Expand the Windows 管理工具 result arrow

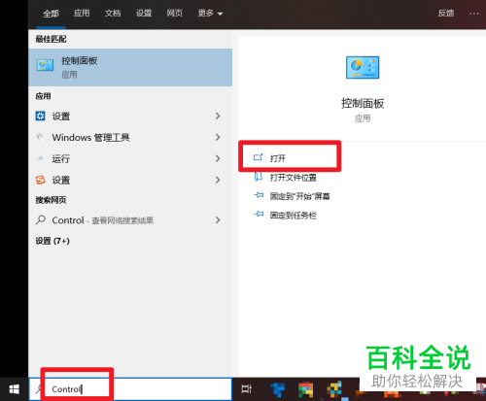(x=218, y=137)
